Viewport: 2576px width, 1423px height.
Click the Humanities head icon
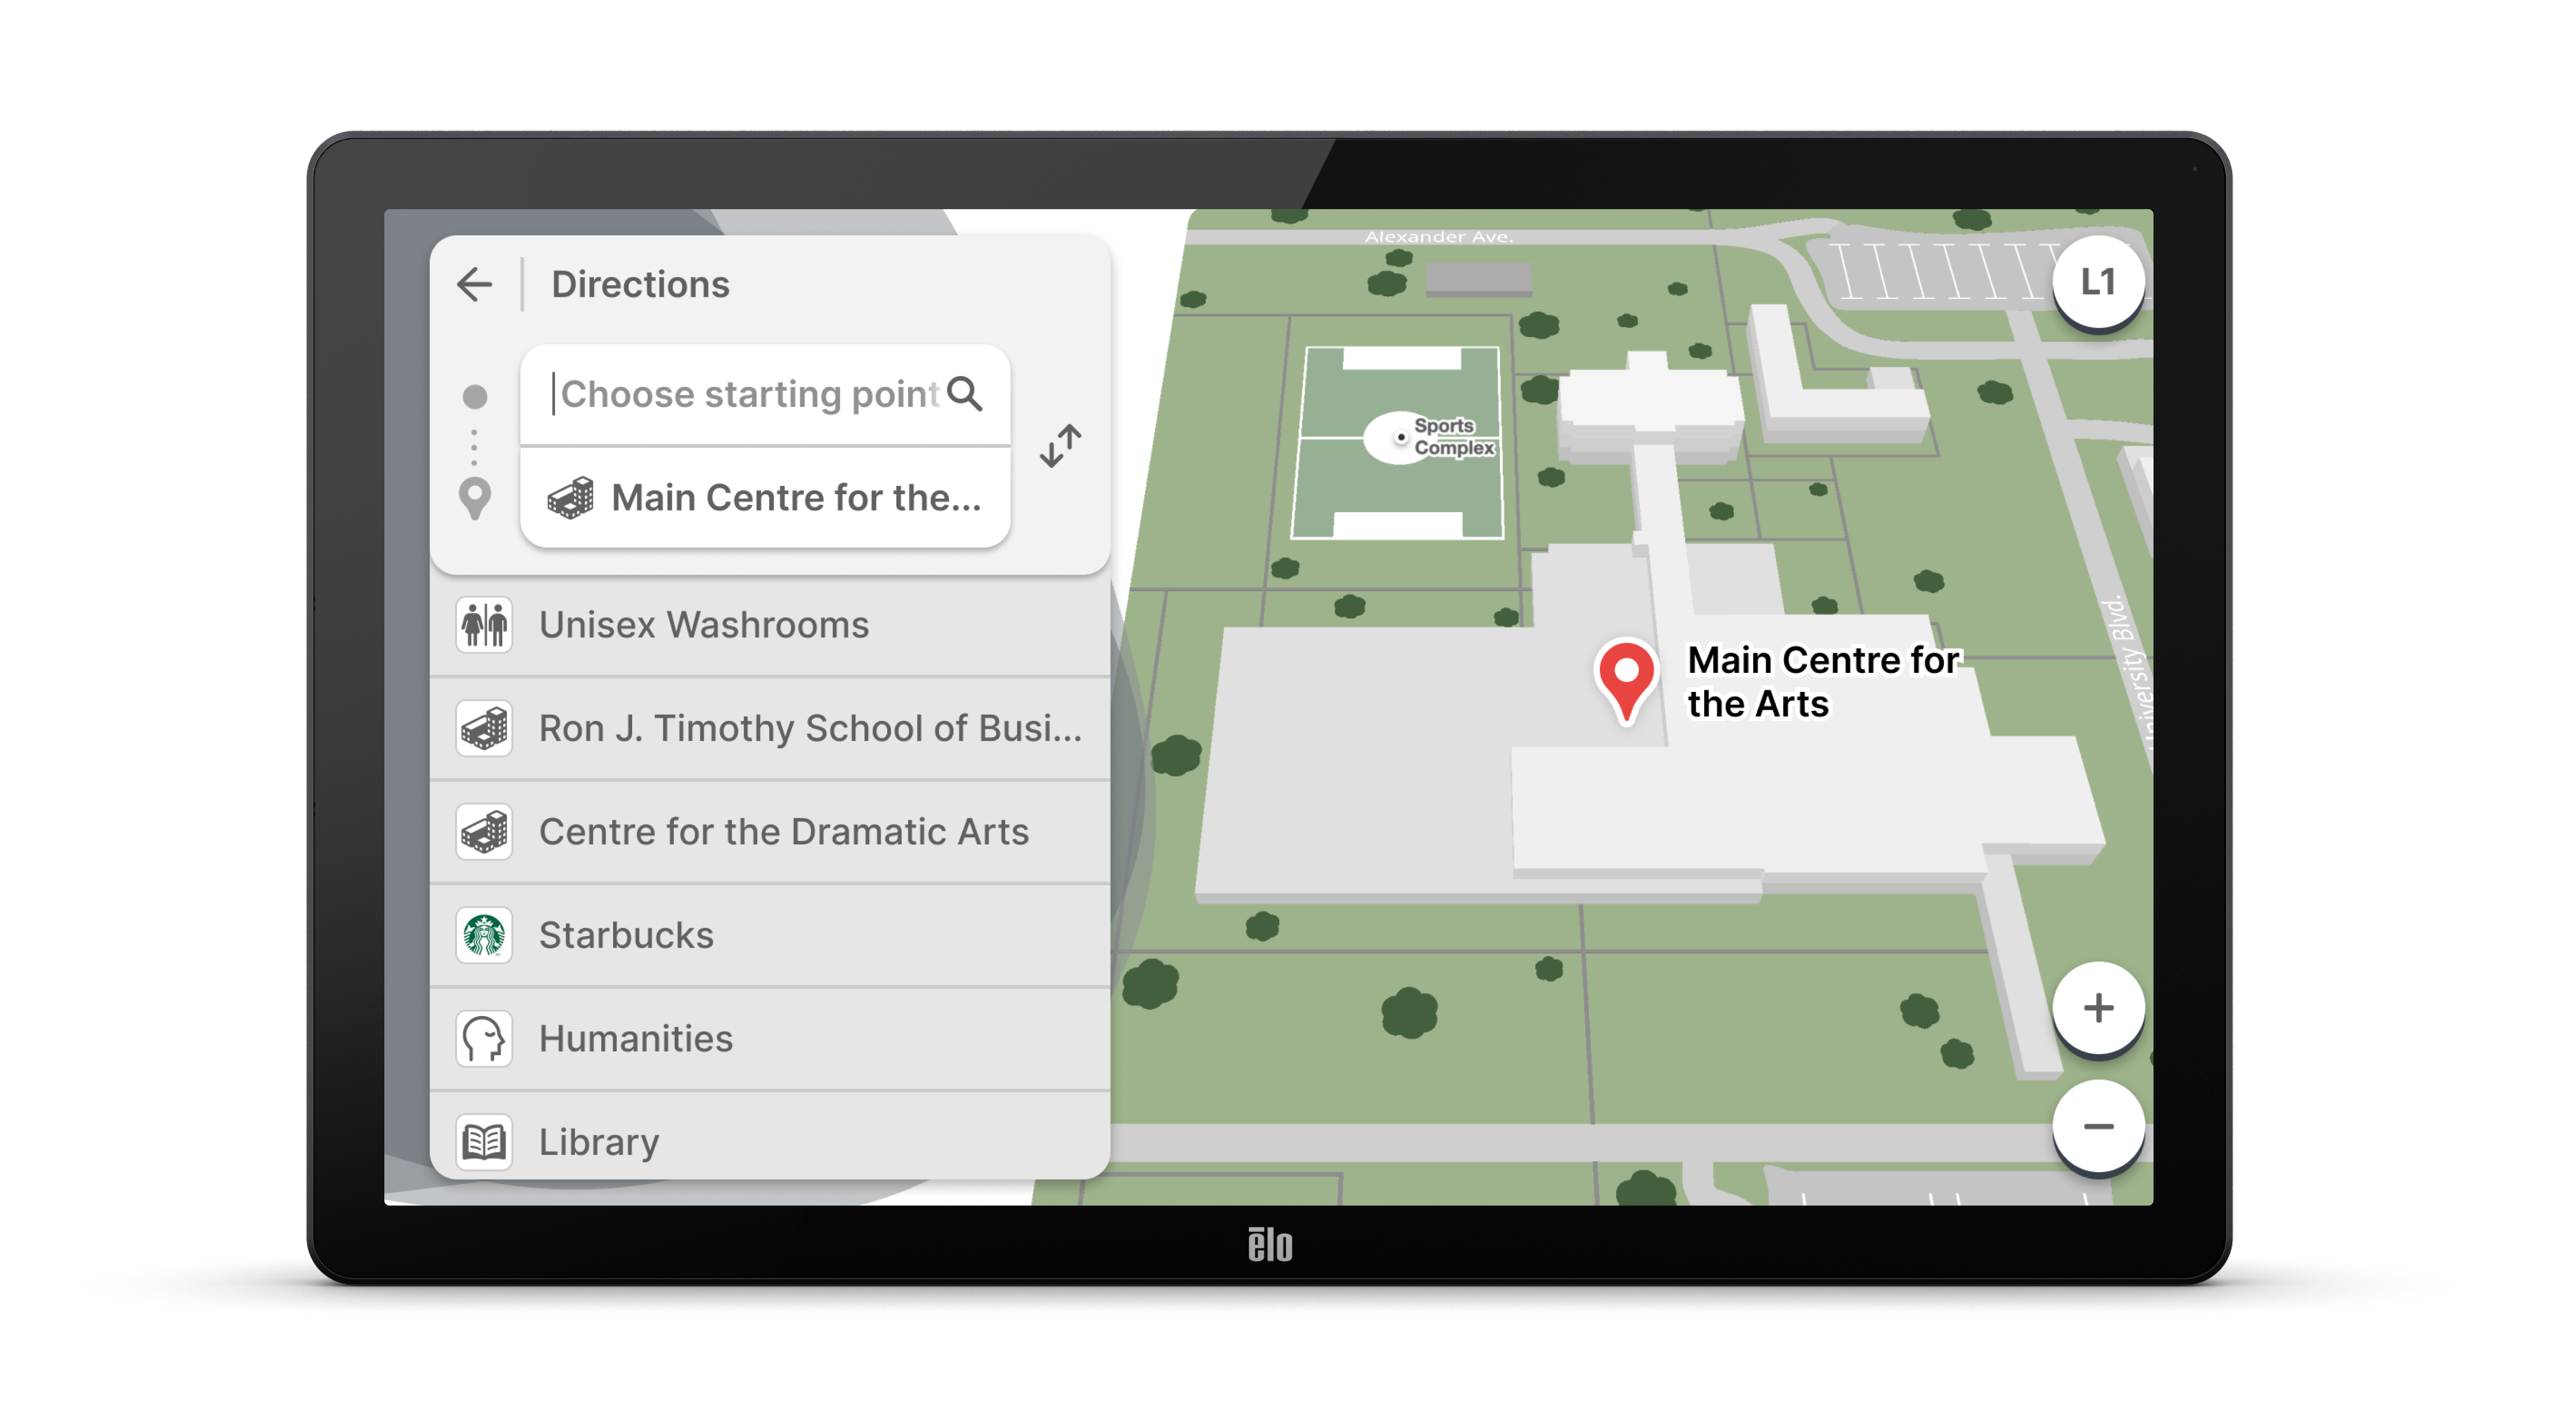pos(484,1039)
